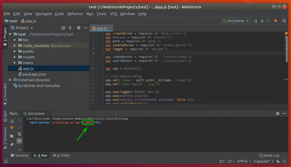Pin the Run tab

pyautogui.click(x=12, y=145)
